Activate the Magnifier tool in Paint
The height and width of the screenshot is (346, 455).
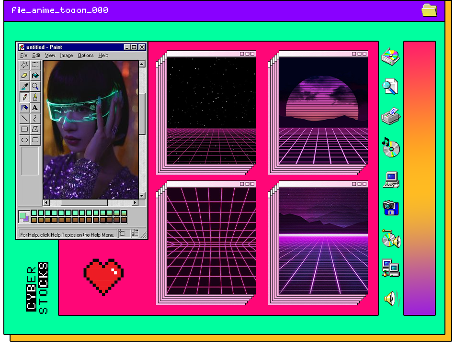(x=35, y=87)
